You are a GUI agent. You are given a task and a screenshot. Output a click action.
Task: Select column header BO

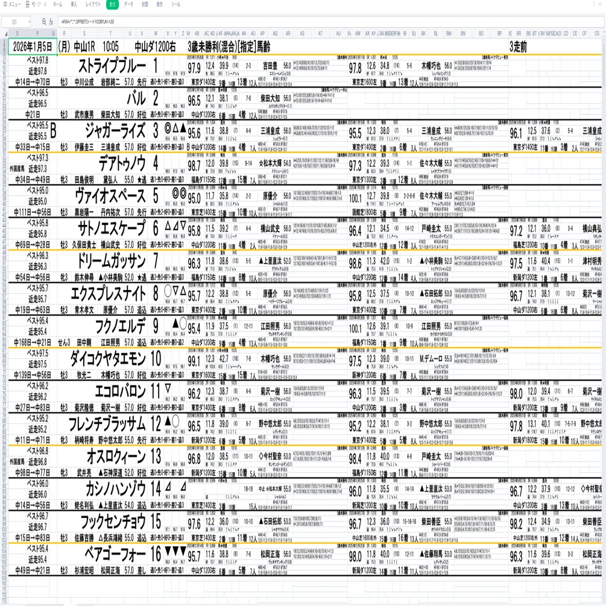coord(481,34)
